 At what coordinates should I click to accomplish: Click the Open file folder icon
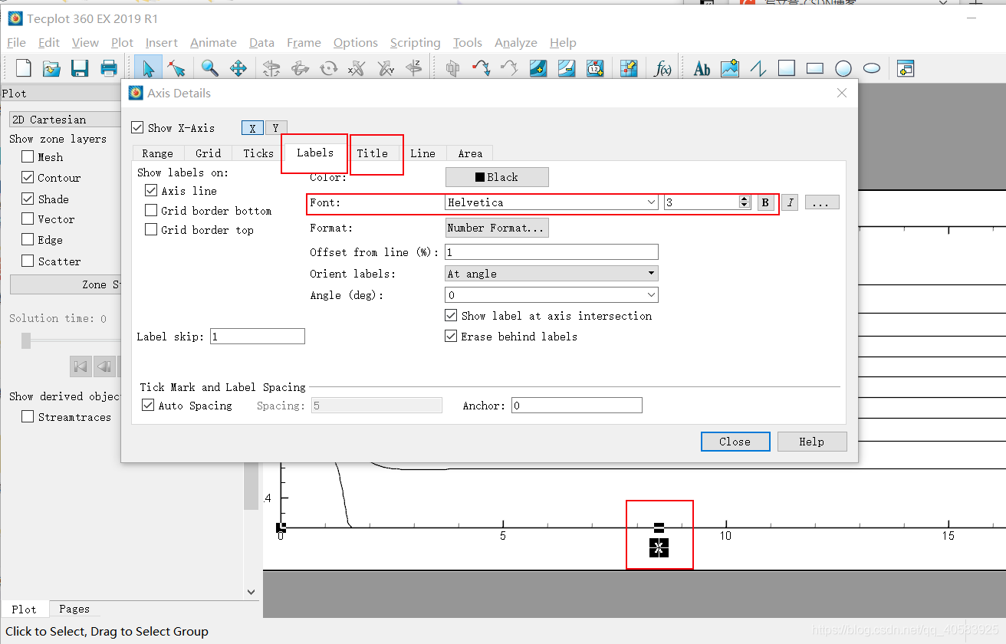(51, 68)
